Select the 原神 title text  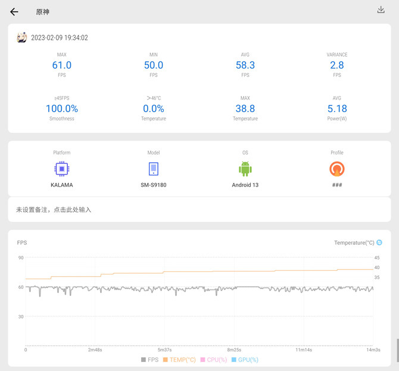point(42,12)
